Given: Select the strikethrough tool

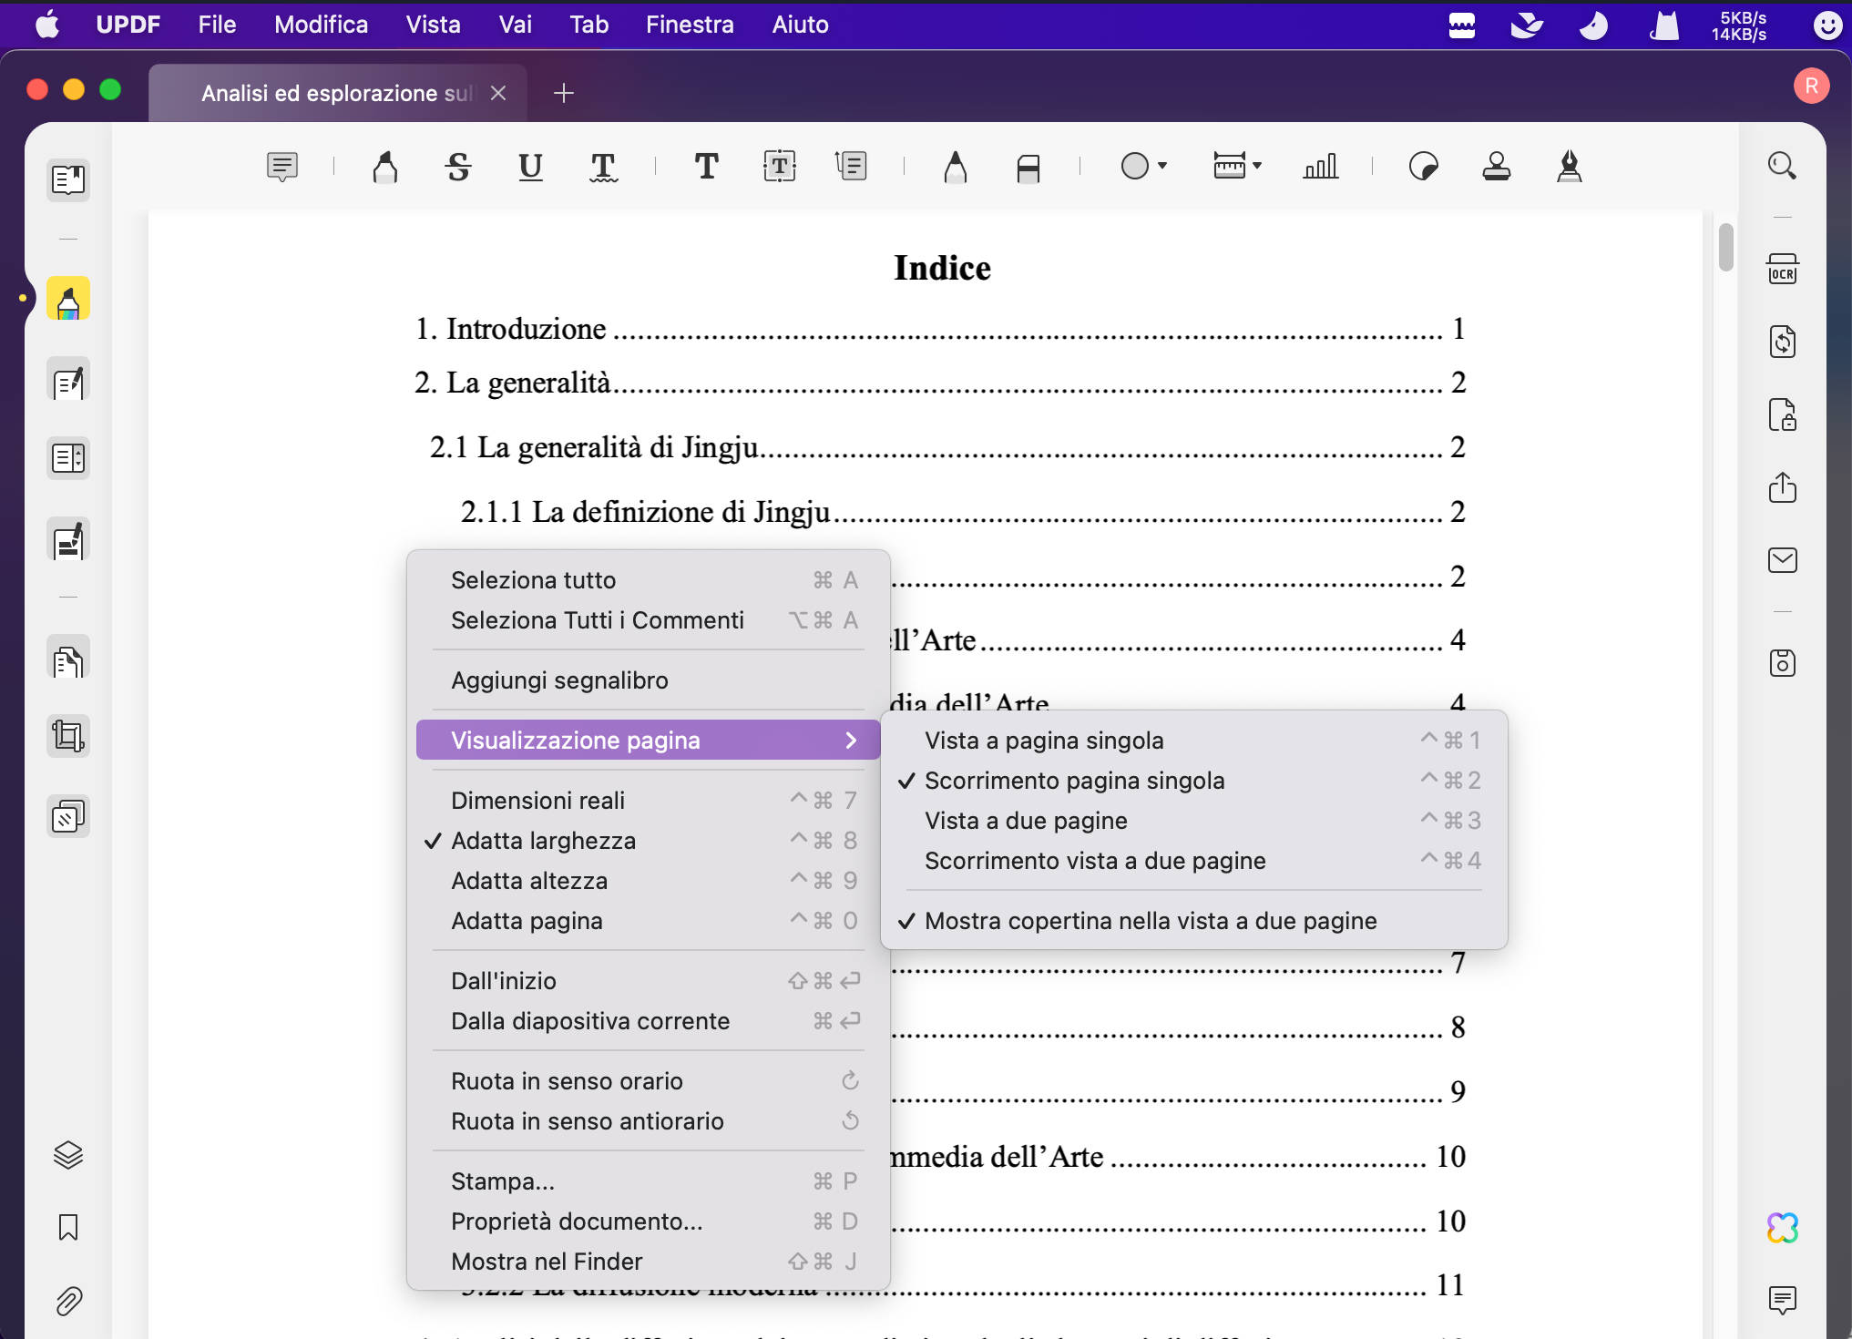Looking at the screenshot, I should [x=458, y=167].
